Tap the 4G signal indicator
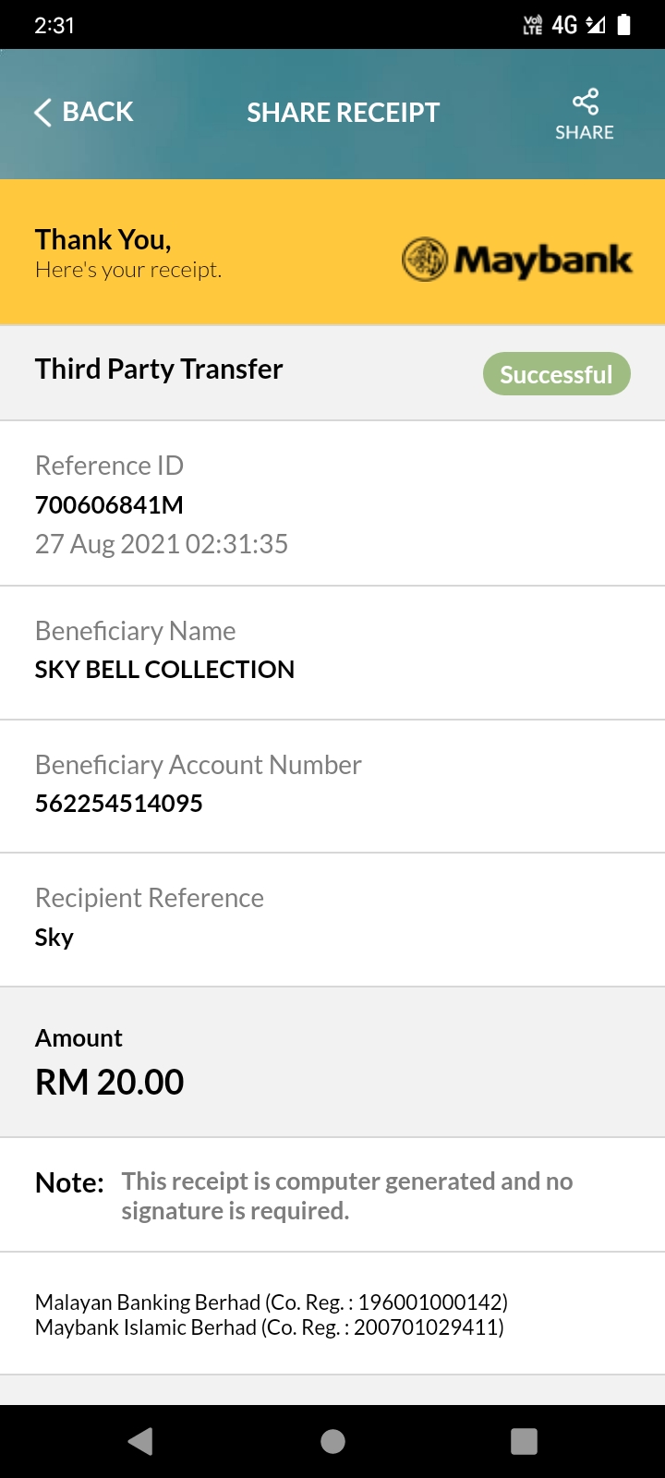The image size is (665, 1478). pyautogui.click(x=564, y=25)
